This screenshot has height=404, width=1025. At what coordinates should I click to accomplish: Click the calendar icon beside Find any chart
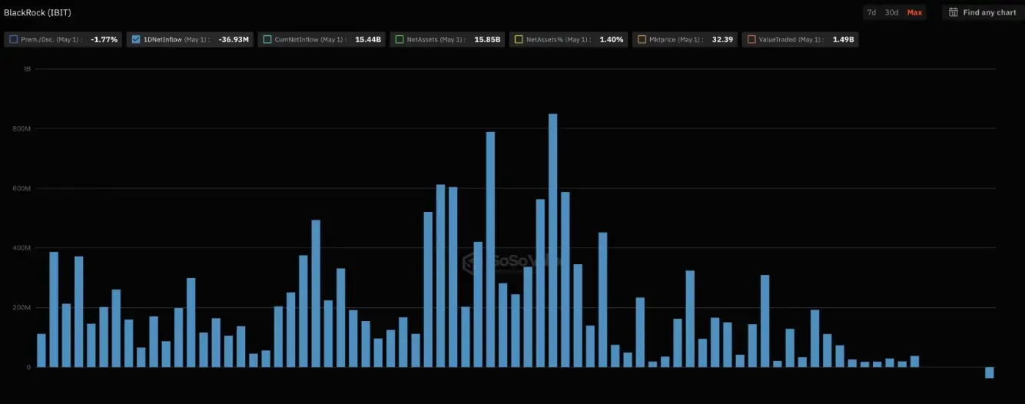(x=954, y=12)
